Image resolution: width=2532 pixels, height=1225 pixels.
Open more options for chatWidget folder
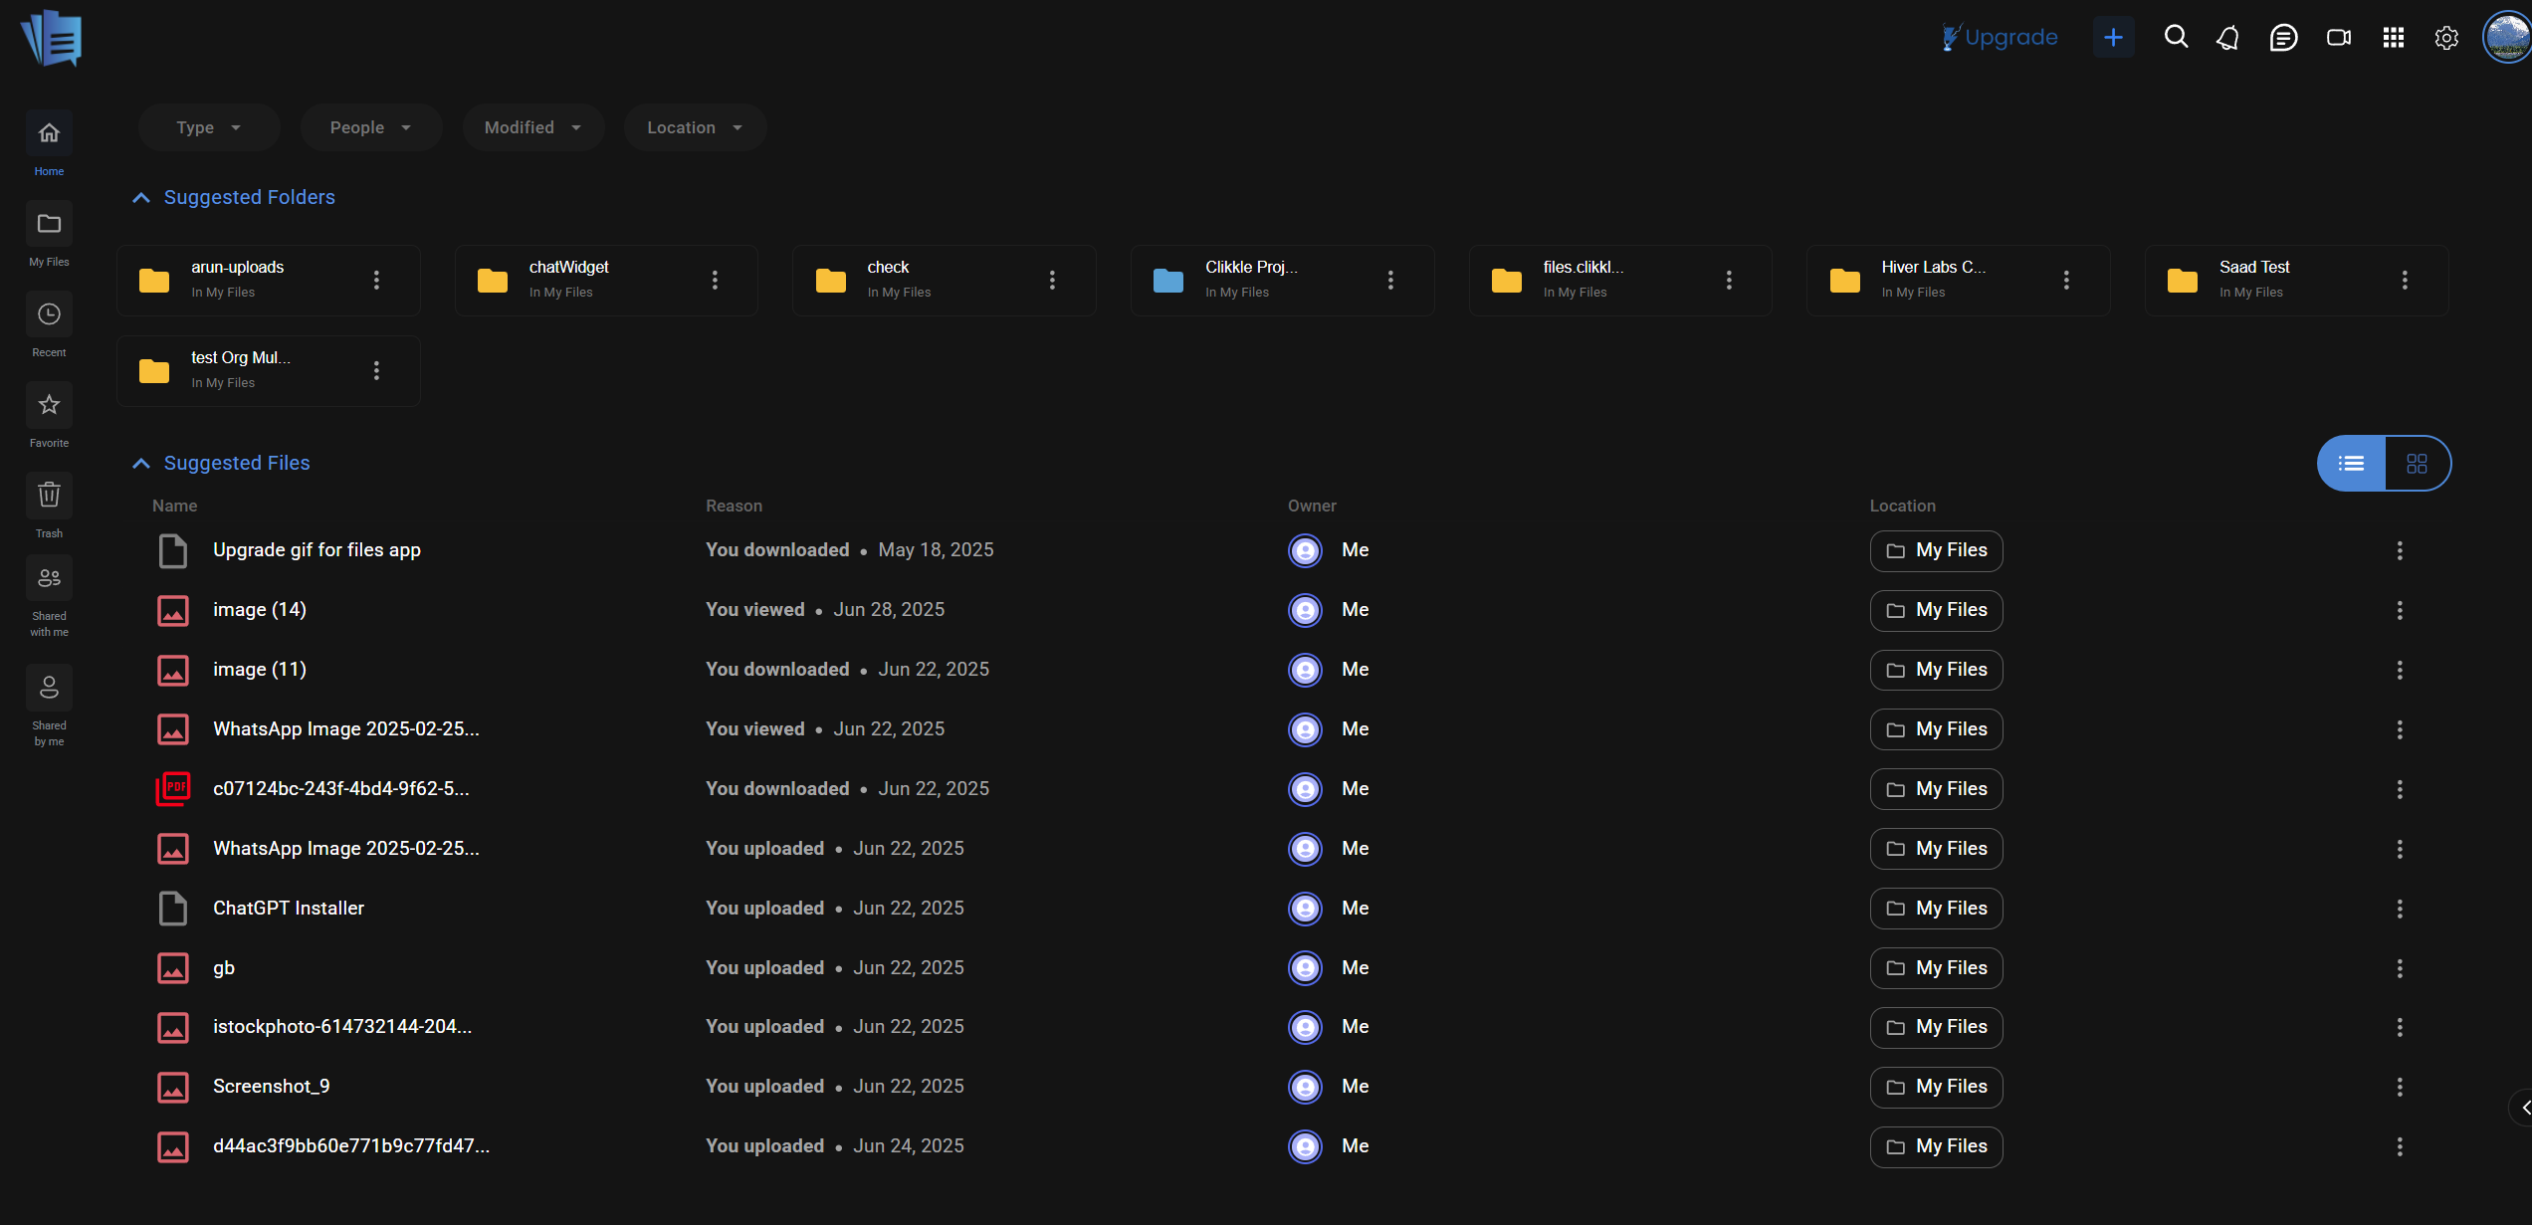click(x=715, y=281)
